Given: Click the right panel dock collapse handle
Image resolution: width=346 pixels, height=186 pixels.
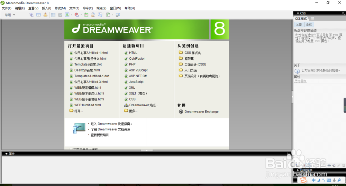Looking at the screenshot, I should click(x=292, y=97).
